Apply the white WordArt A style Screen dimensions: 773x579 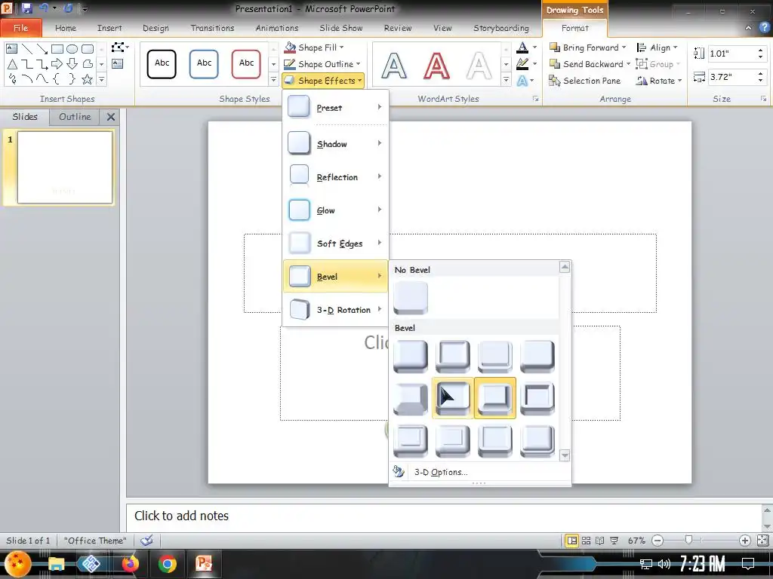point(479,66)
